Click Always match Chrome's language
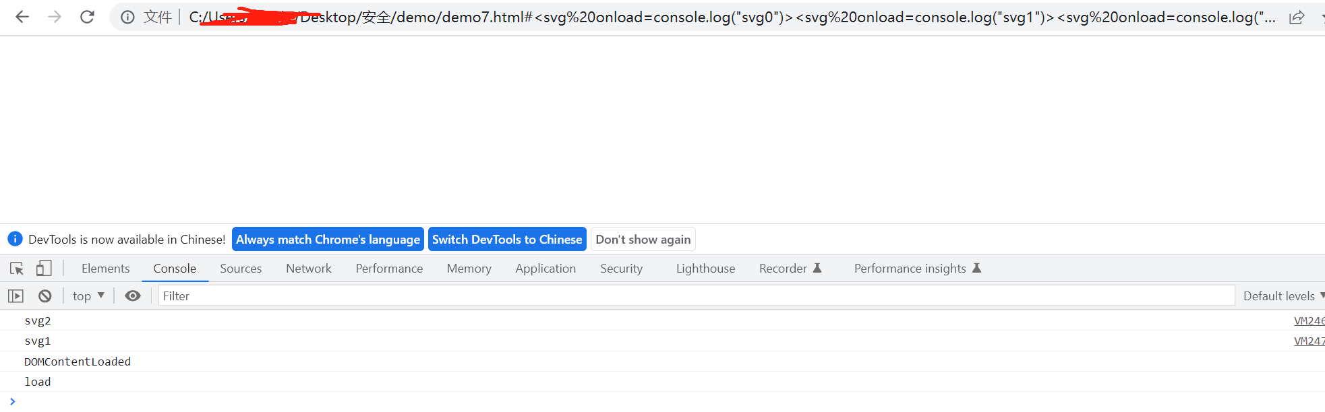This screenshot has width=1325, height=412. click(x=328, y=240)
